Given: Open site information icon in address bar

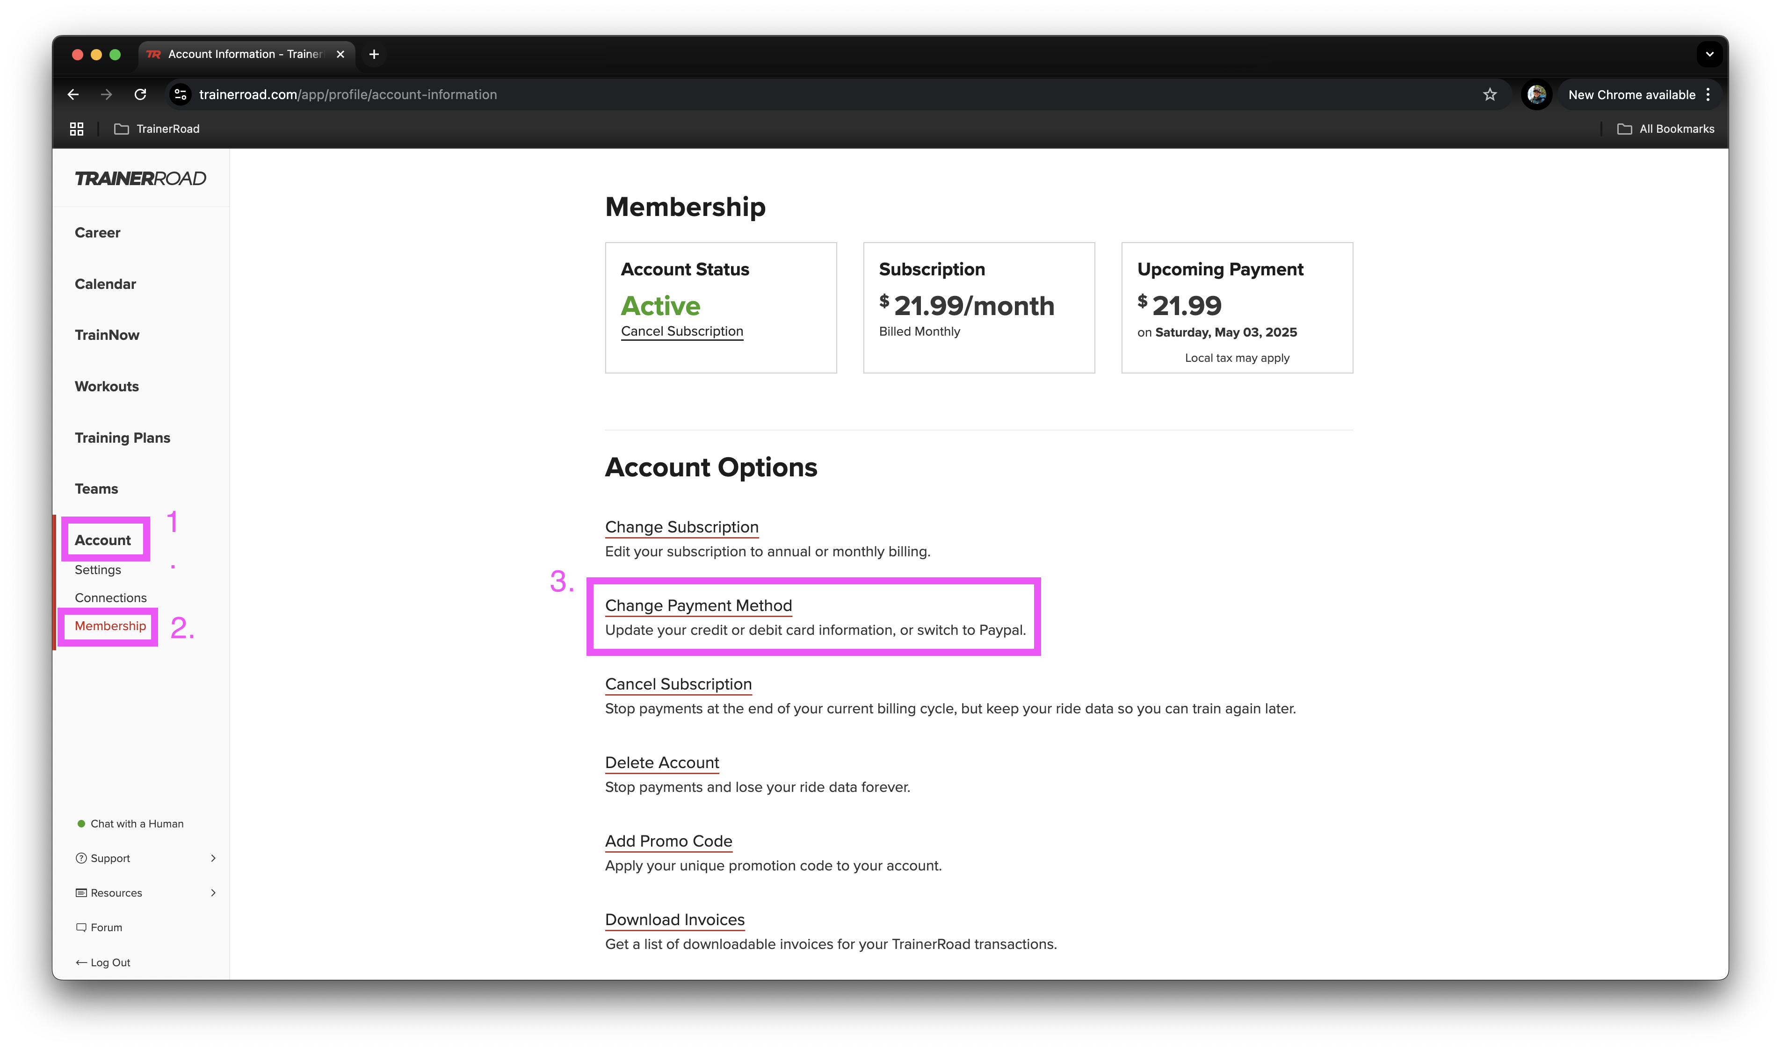Looking at the screenshot, I should [180, 95].
